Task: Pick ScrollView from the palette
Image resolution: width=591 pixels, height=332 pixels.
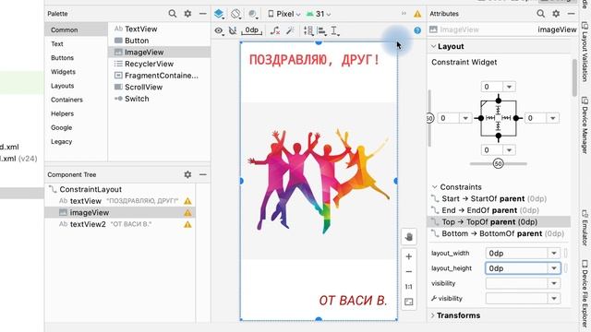Action: tap(159, 87)
